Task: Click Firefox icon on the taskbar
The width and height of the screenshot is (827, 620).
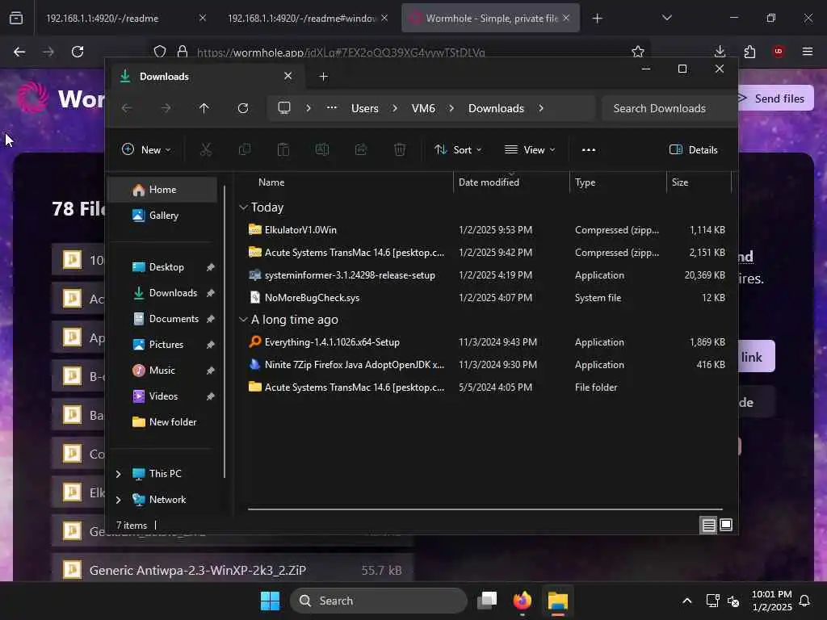Action: pos(523,601)
